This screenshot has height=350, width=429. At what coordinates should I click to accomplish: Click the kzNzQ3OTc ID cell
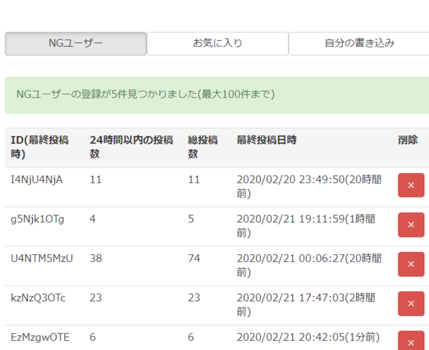point(38,298)
